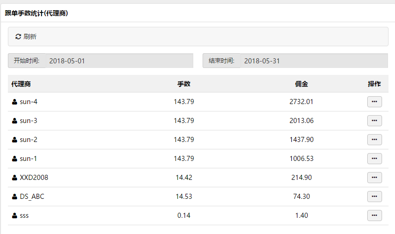Click the user icon beside sun-3
This screenshot has width=395, height=234.
click(x=15, y=121)
